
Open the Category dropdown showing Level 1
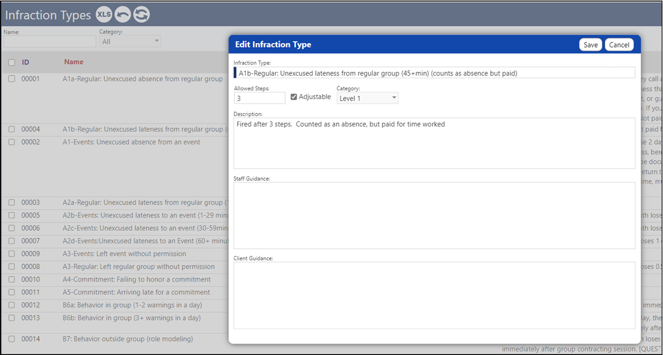(x=368, y=98)
